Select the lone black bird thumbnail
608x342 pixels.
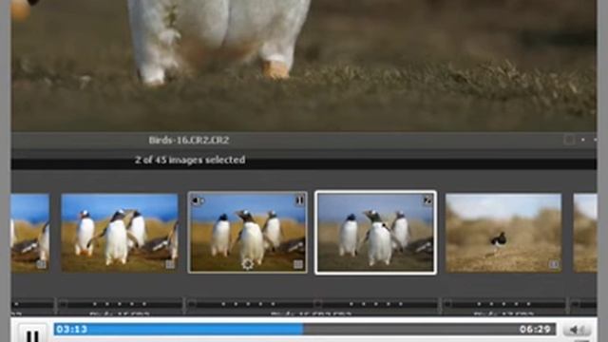tap(503, 233)
